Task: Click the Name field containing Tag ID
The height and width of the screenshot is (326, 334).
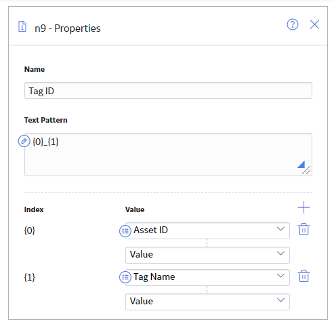Action: [x=168, y=91]
